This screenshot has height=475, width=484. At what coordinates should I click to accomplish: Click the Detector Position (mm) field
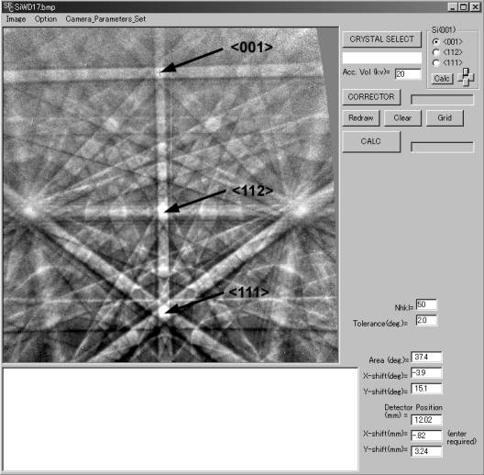click(426, 420)
